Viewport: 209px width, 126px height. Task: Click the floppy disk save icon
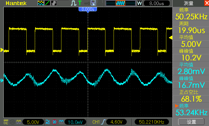[93, 3]
